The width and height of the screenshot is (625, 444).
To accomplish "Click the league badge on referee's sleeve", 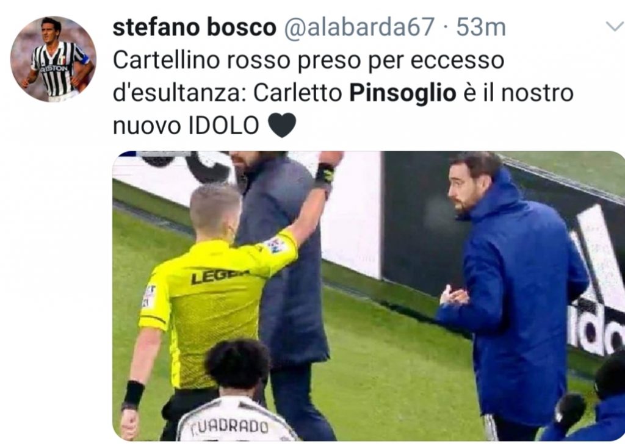I will coord(276,245).
